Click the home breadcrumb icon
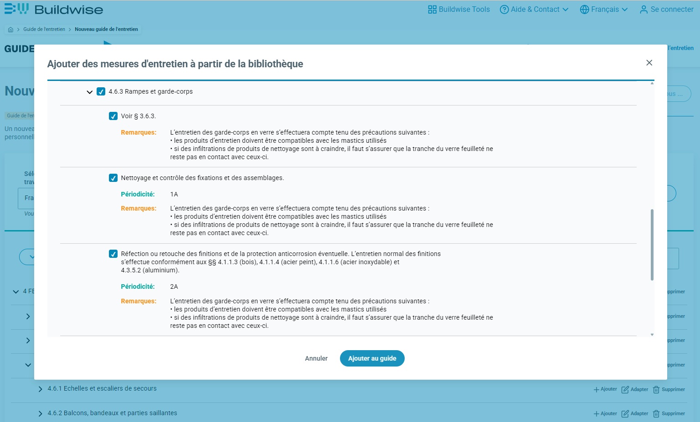Image resolution: width=700 pixels, height=422 pixels. coord(10,29)
